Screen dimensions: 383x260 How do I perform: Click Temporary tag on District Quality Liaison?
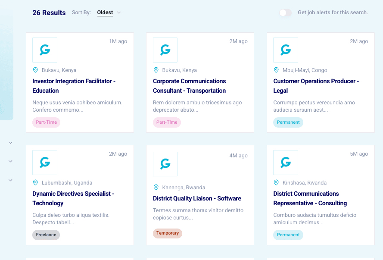click(x=168, y=233)
